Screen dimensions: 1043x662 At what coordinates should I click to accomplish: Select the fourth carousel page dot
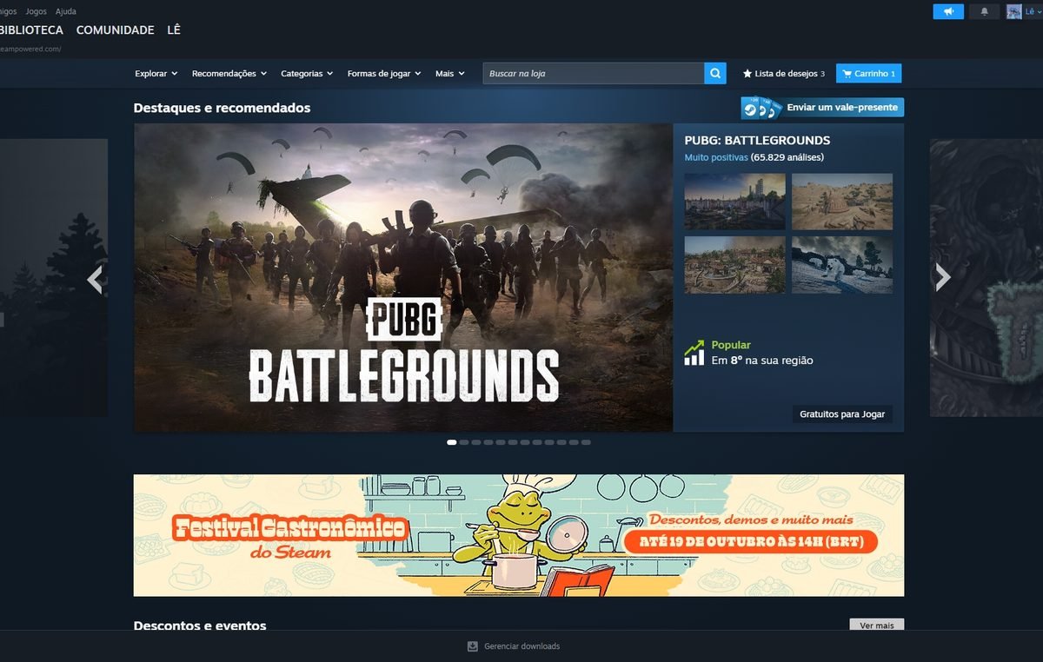[x=488, y=442]
